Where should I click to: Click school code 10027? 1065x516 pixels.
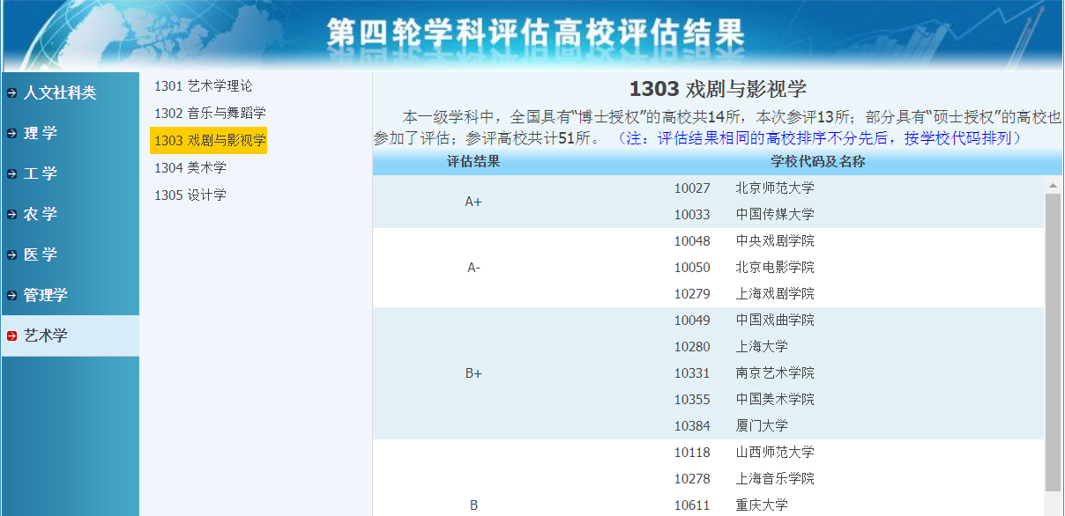point(692,188)
